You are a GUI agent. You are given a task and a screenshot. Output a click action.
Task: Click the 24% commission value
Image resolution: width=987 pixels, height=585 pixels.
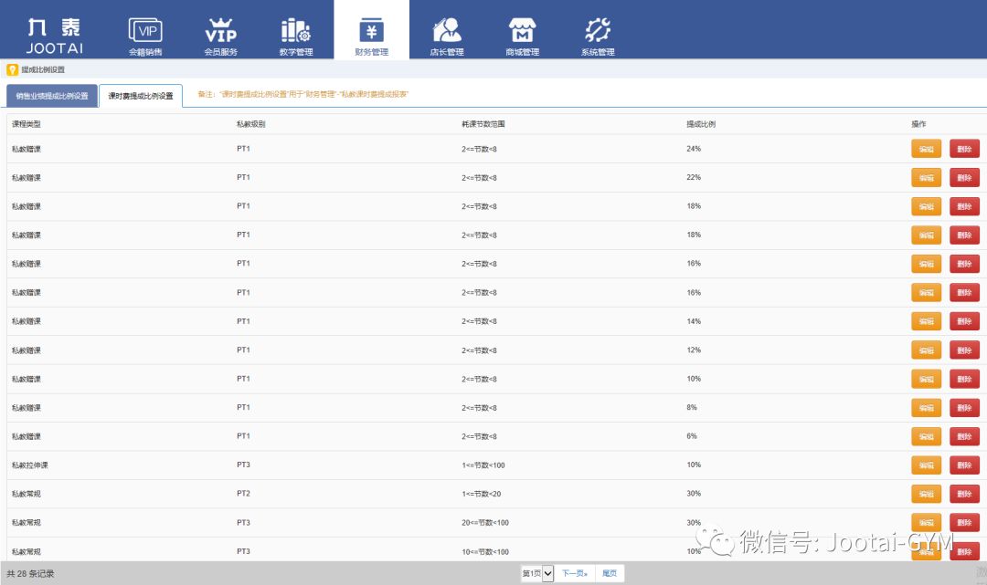(694, 149)
